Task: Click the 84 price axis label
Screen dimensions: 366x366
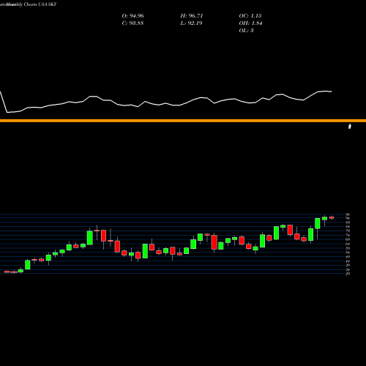Action: tap(348, 227)
